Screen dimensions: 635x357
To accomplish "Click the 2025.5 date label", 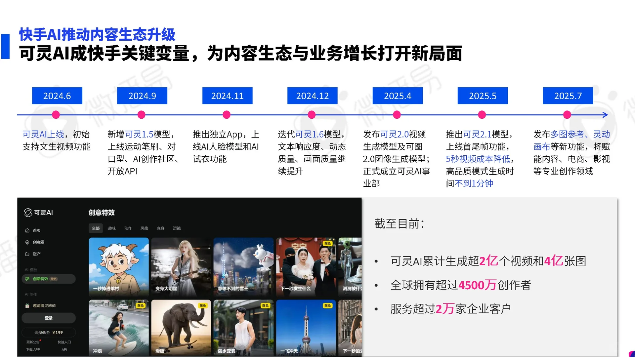I will coord(483,96).
